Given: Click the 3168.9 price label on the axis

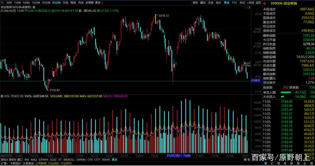Looking at the screenshot, I should (255, 81).
